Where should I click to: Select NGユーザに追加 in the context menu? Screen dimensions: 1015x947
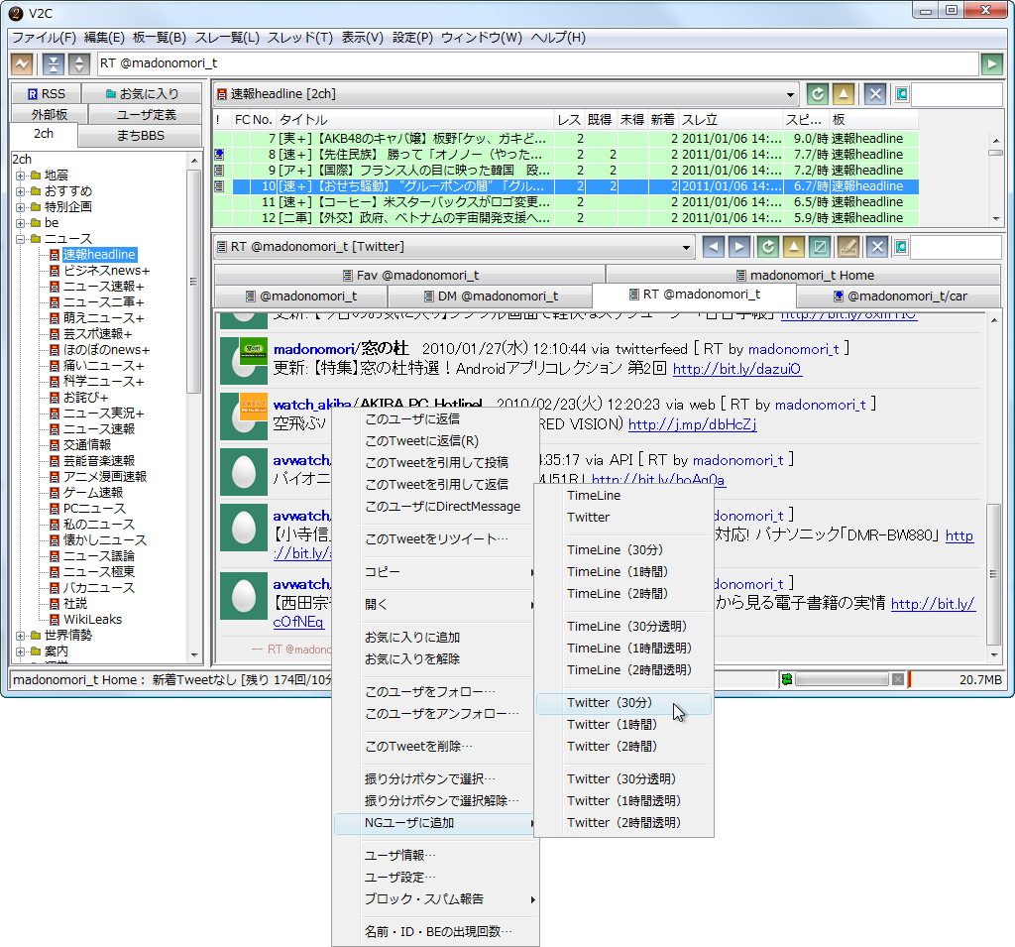tap(436, 823)
